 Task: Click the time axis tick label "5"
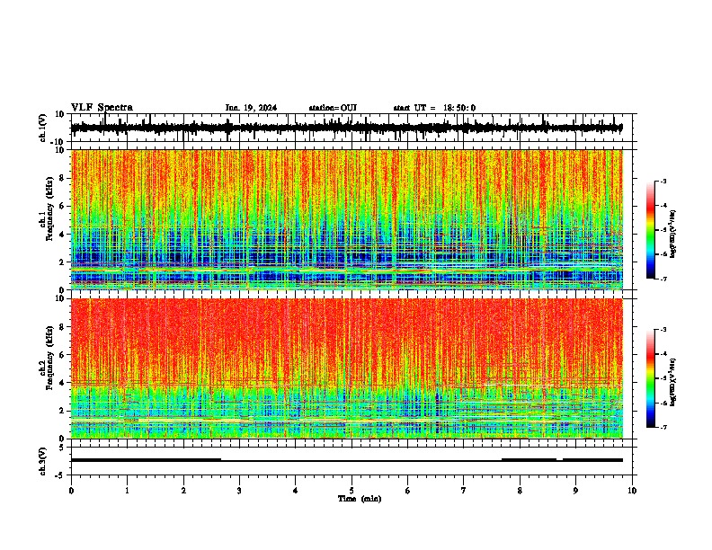[x=352, y=491]
